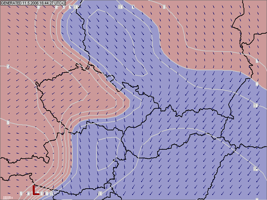Select the 4 label beside the L marker
Viewport: 267px width, 200px height.
29,194
